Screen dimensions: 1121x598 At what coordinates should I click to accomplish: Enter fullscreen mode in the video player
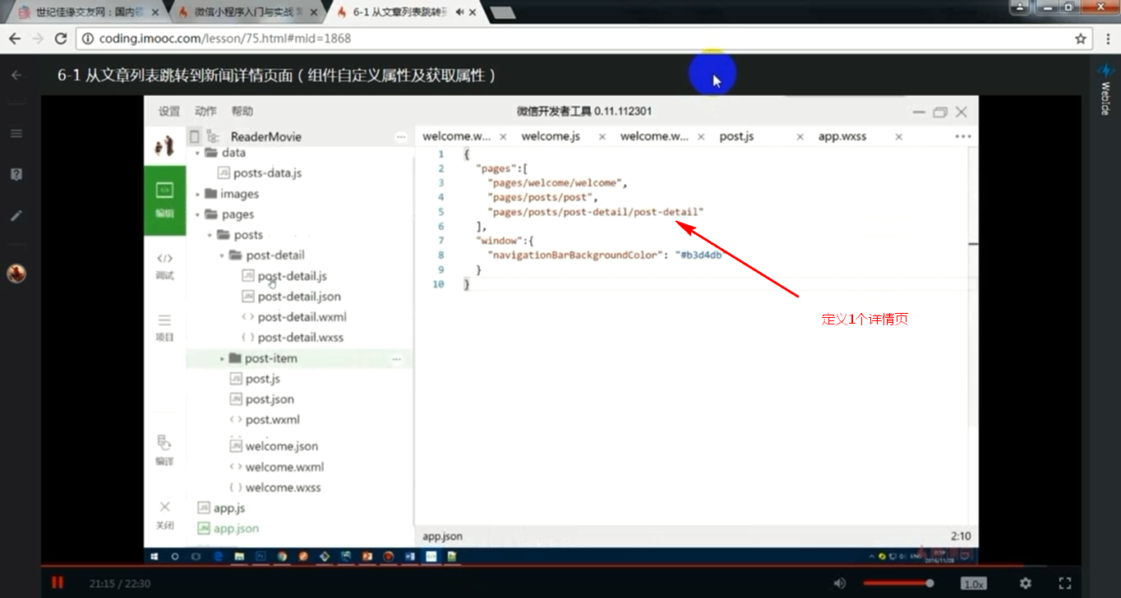pyautogui.click(x=1065, y=583)
